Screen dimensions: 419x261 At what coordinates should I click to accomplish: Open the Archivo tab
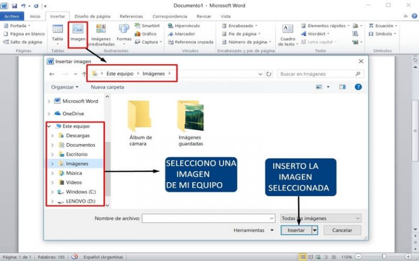[12, 16]
